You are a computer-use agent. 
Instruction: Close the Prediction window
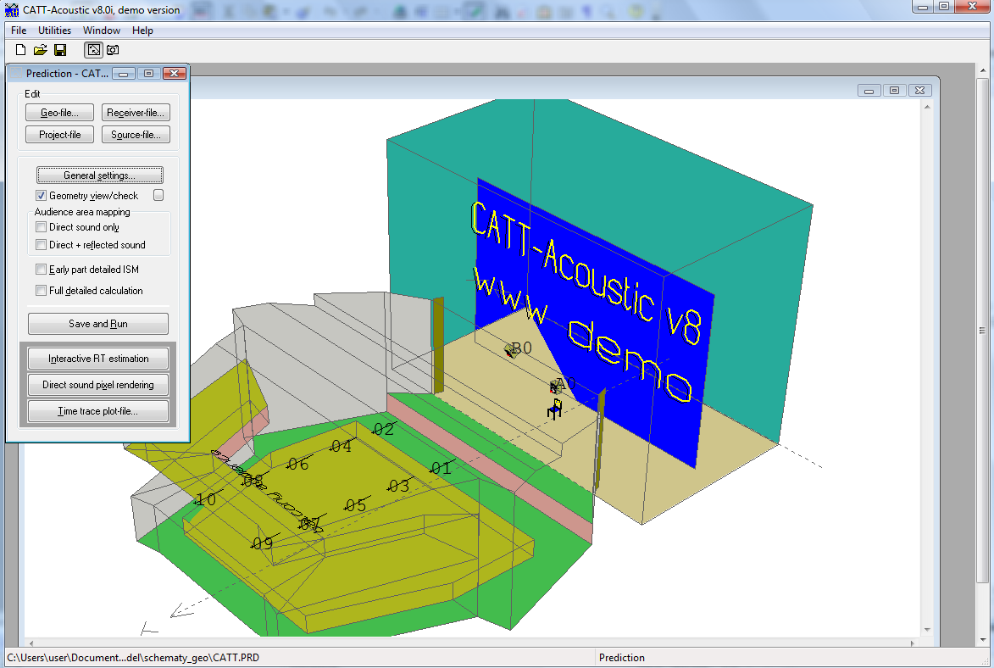(175, 74)
